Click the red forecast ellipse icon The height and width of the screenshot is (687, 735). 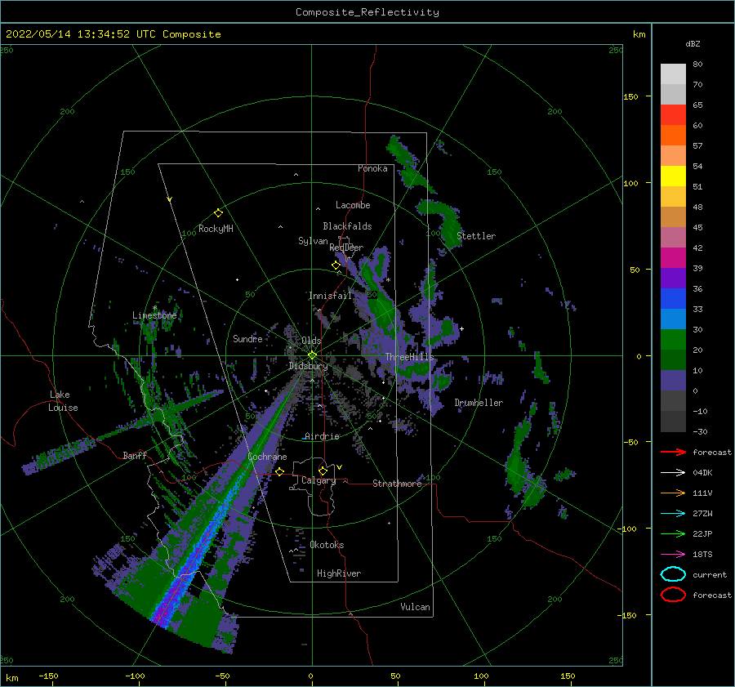(x=673, y=595)
